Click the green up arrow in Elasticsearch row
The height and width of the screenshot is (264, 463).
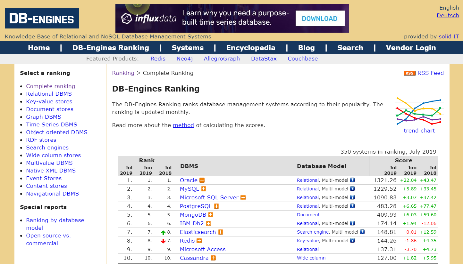163,233
